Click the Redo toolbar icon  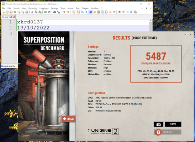click(49, 12)
